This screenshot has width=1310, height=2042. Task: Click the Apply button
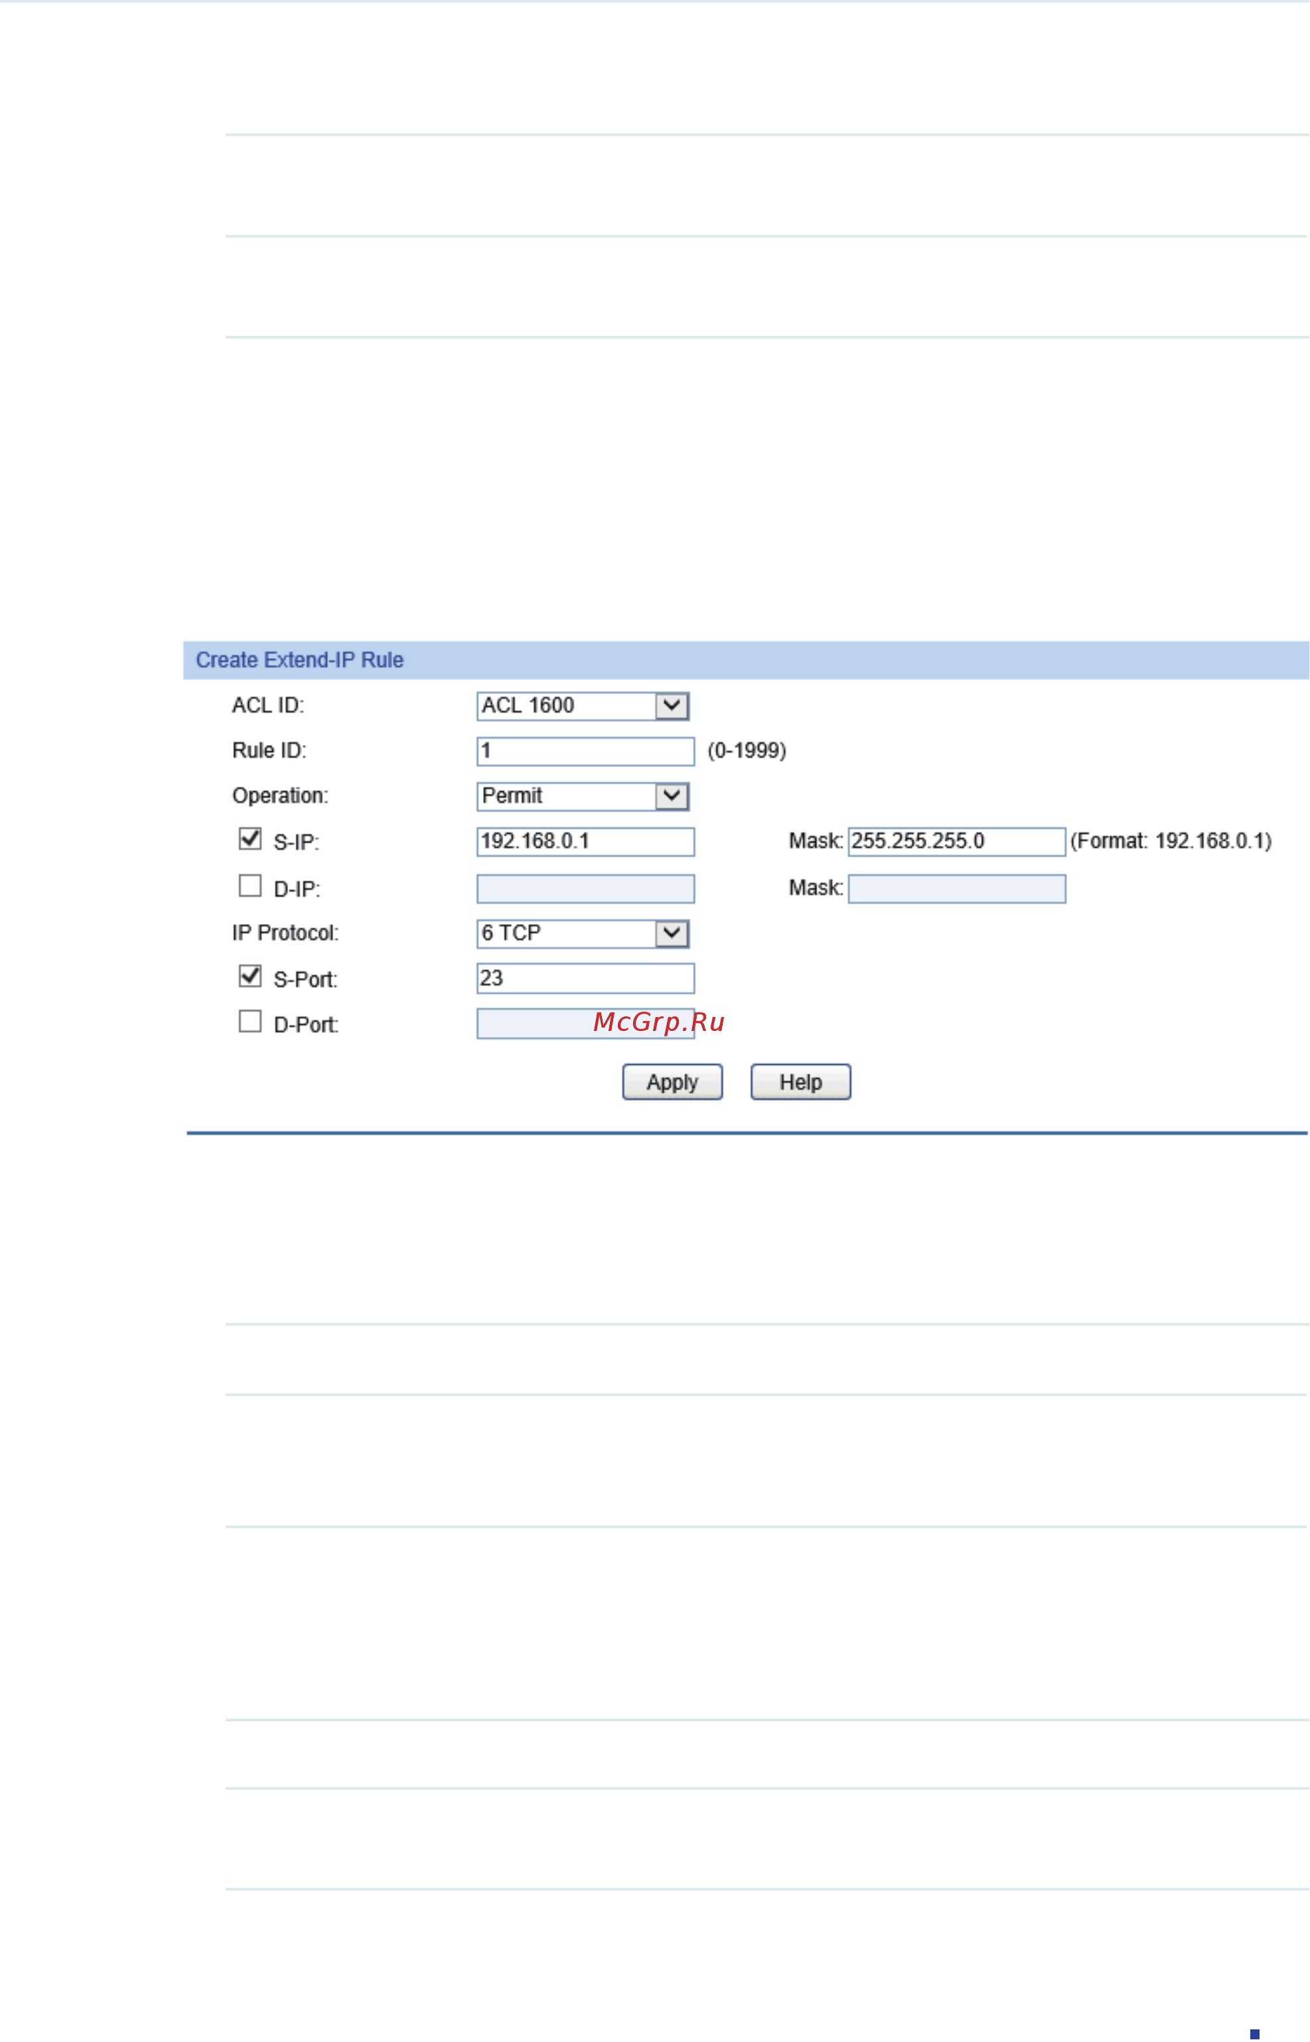(673, 1082)
